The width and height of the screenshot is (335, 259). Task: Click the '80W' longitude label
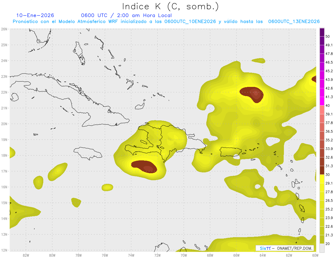point(52,255)
